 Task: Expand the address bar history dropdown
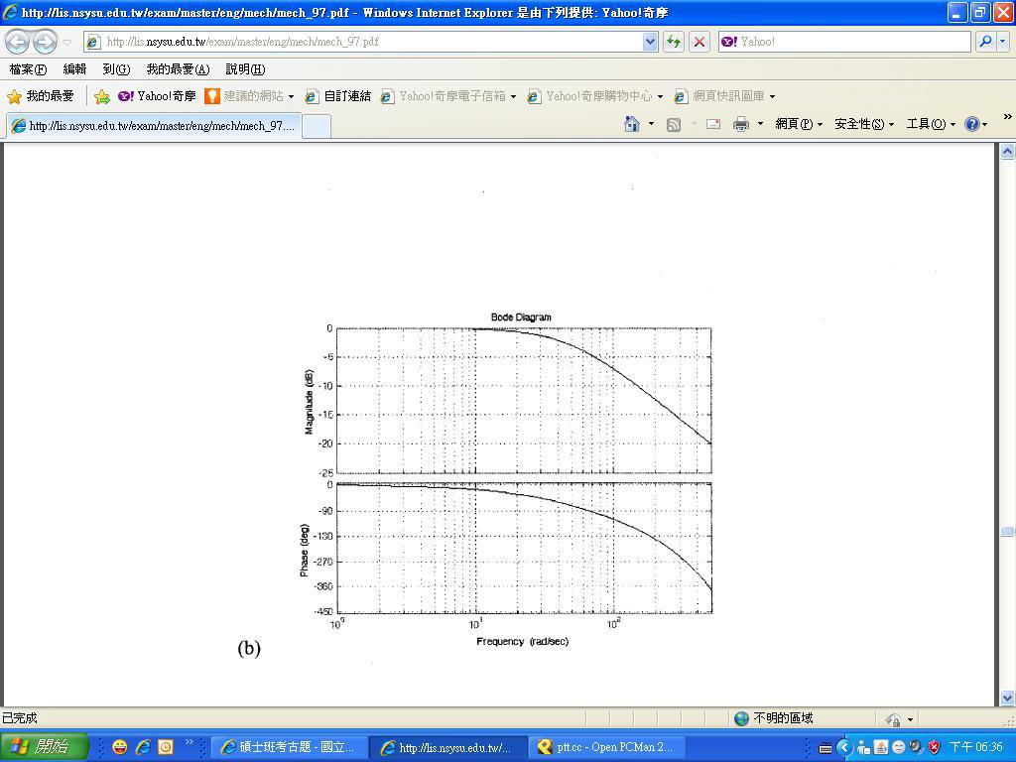tap(650, 42)
